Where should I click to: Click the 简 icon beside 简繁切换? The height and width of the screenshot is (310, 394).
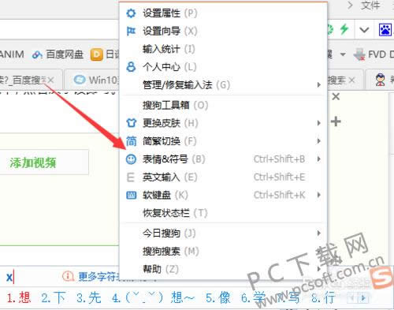pyautogui.click(x=131, y=141)
